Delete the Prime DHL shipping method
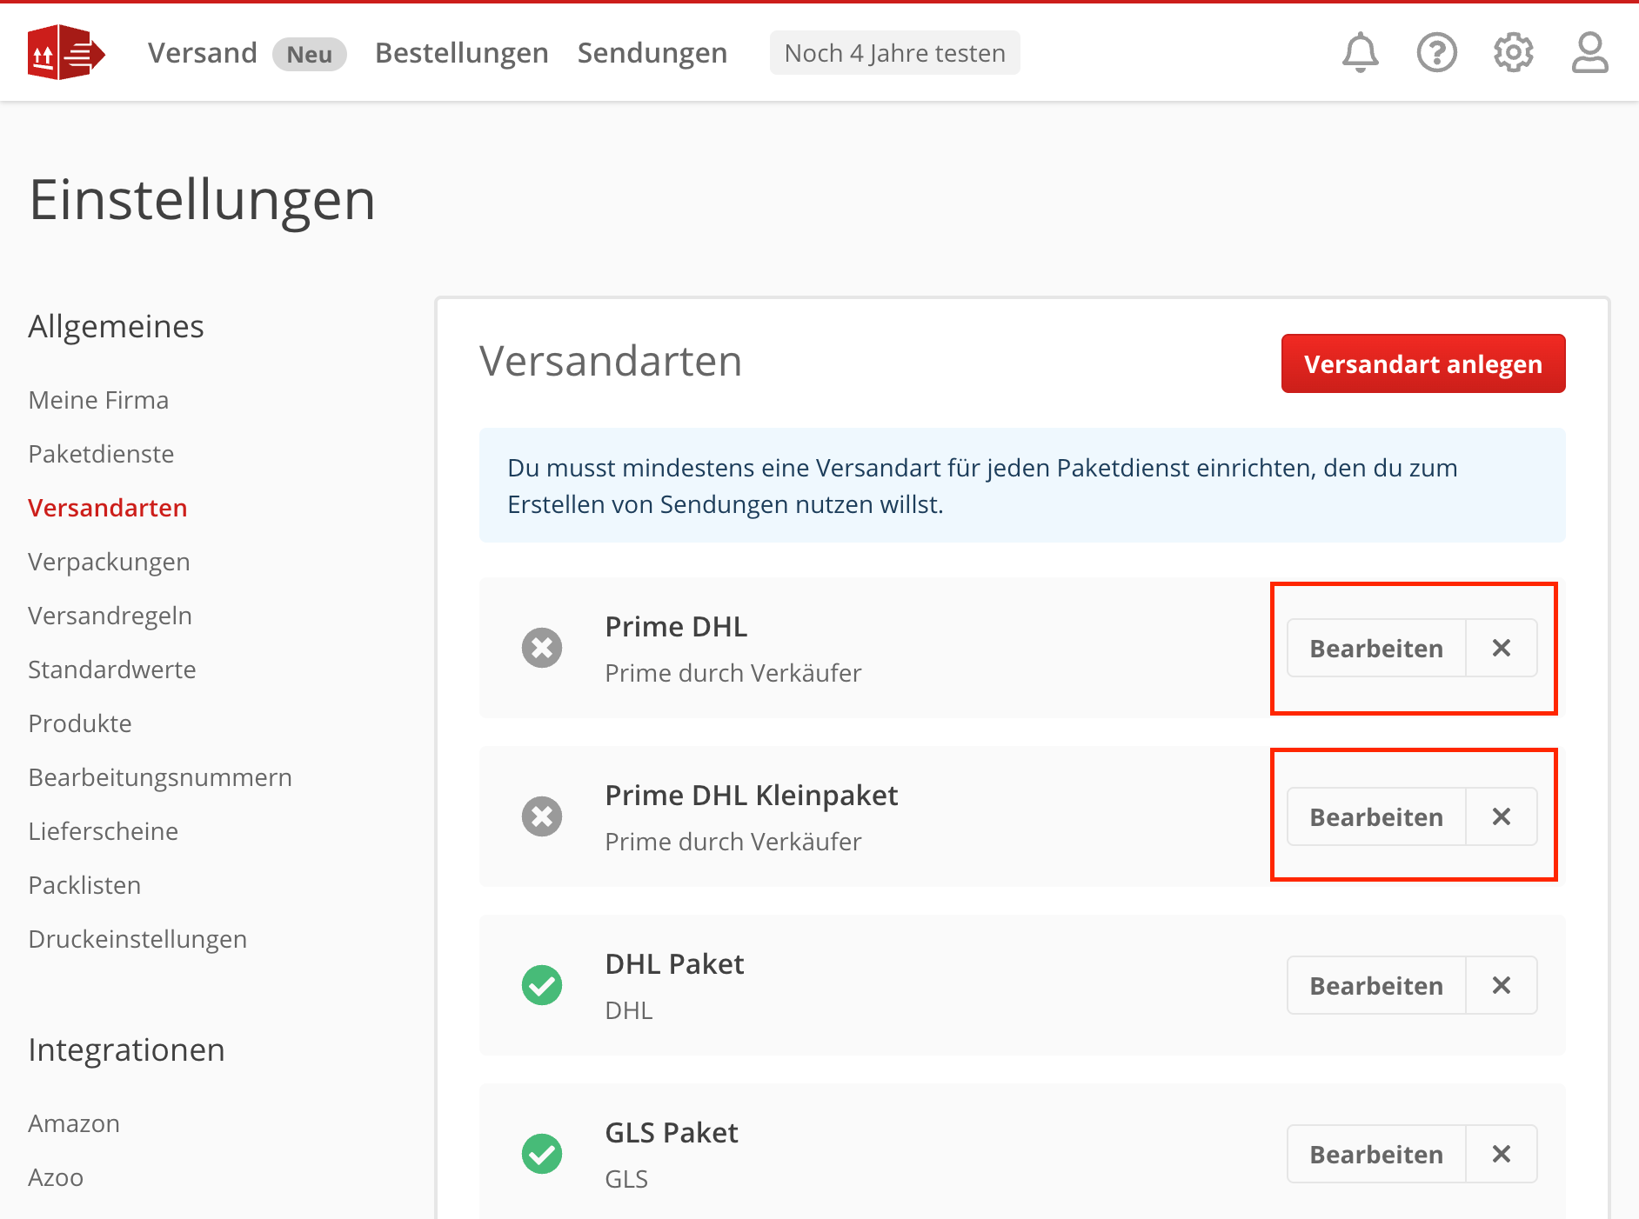 (x=1502, y=648)
